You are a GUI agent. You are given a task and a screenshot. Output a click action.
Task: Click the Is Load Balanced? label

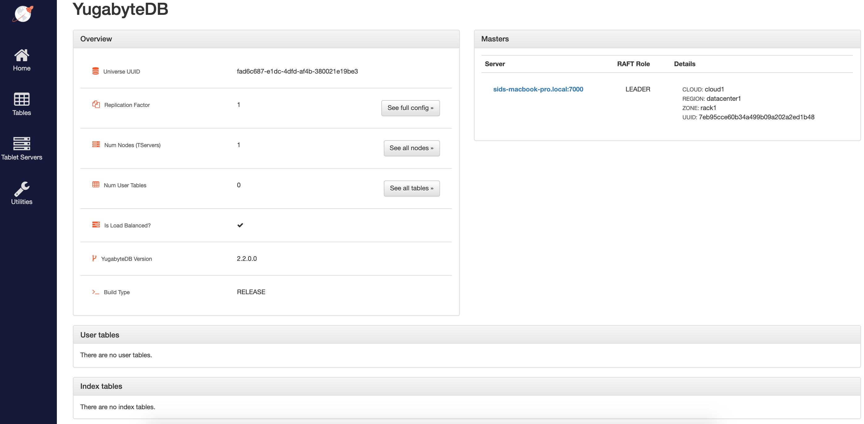point(127,226)
